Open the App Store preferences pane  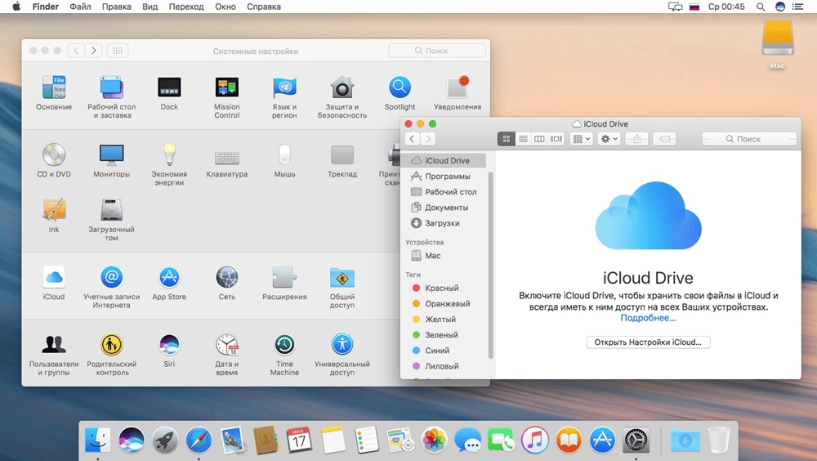(169, 283)
